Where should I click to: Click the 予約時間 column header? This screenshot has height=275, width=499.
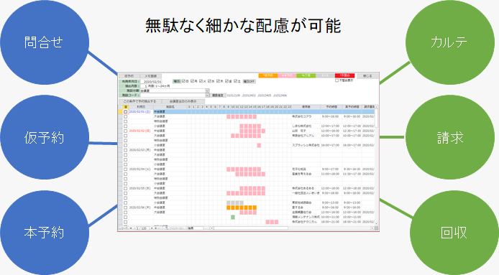click(x=331, y=107)
